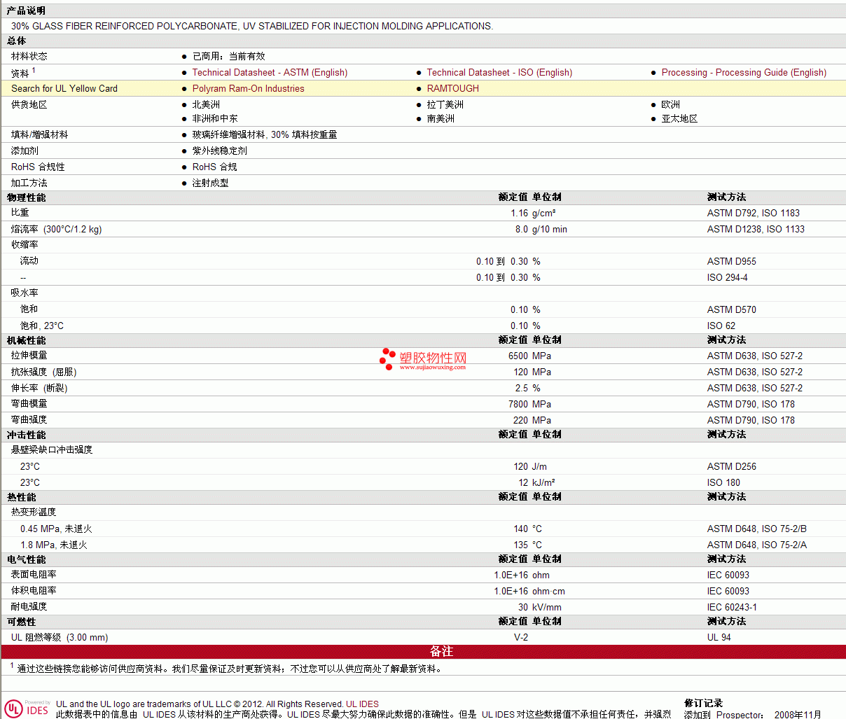
Task: Click the 玻璃纤维增强材料, 30% filler value
Action: point(265,134)
